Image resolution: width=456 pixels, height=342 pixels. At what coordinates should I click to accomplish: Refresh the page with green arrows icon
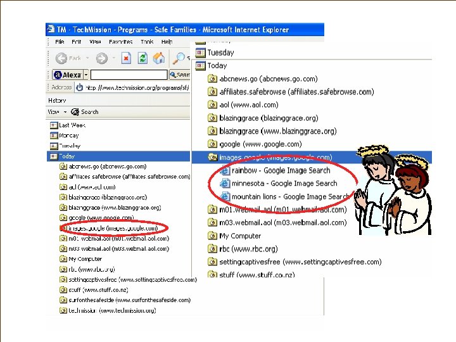142,58
